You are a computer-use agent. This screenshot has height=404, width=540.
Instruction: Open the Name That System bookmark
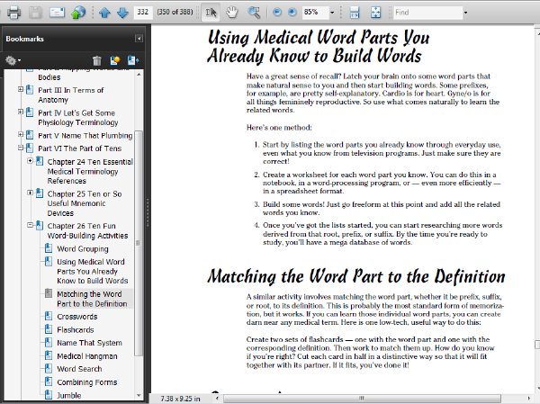tap(89, 343)
